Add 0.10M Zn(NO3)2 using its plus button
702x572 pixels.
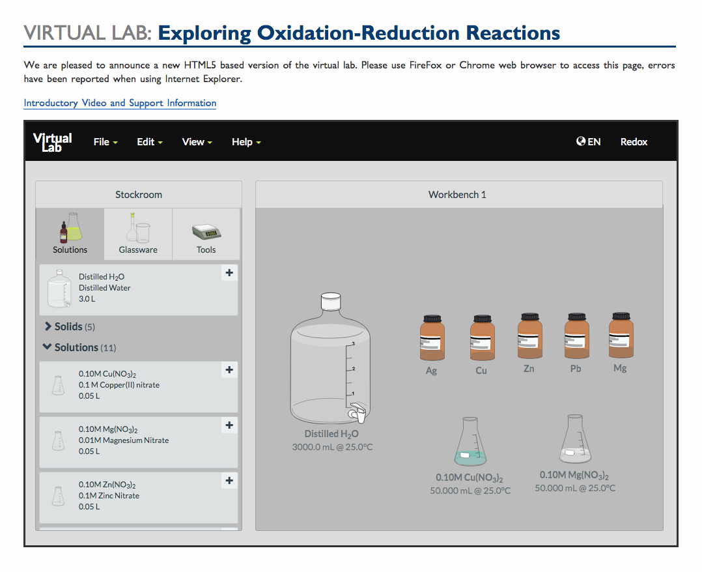tap(229, 481)
